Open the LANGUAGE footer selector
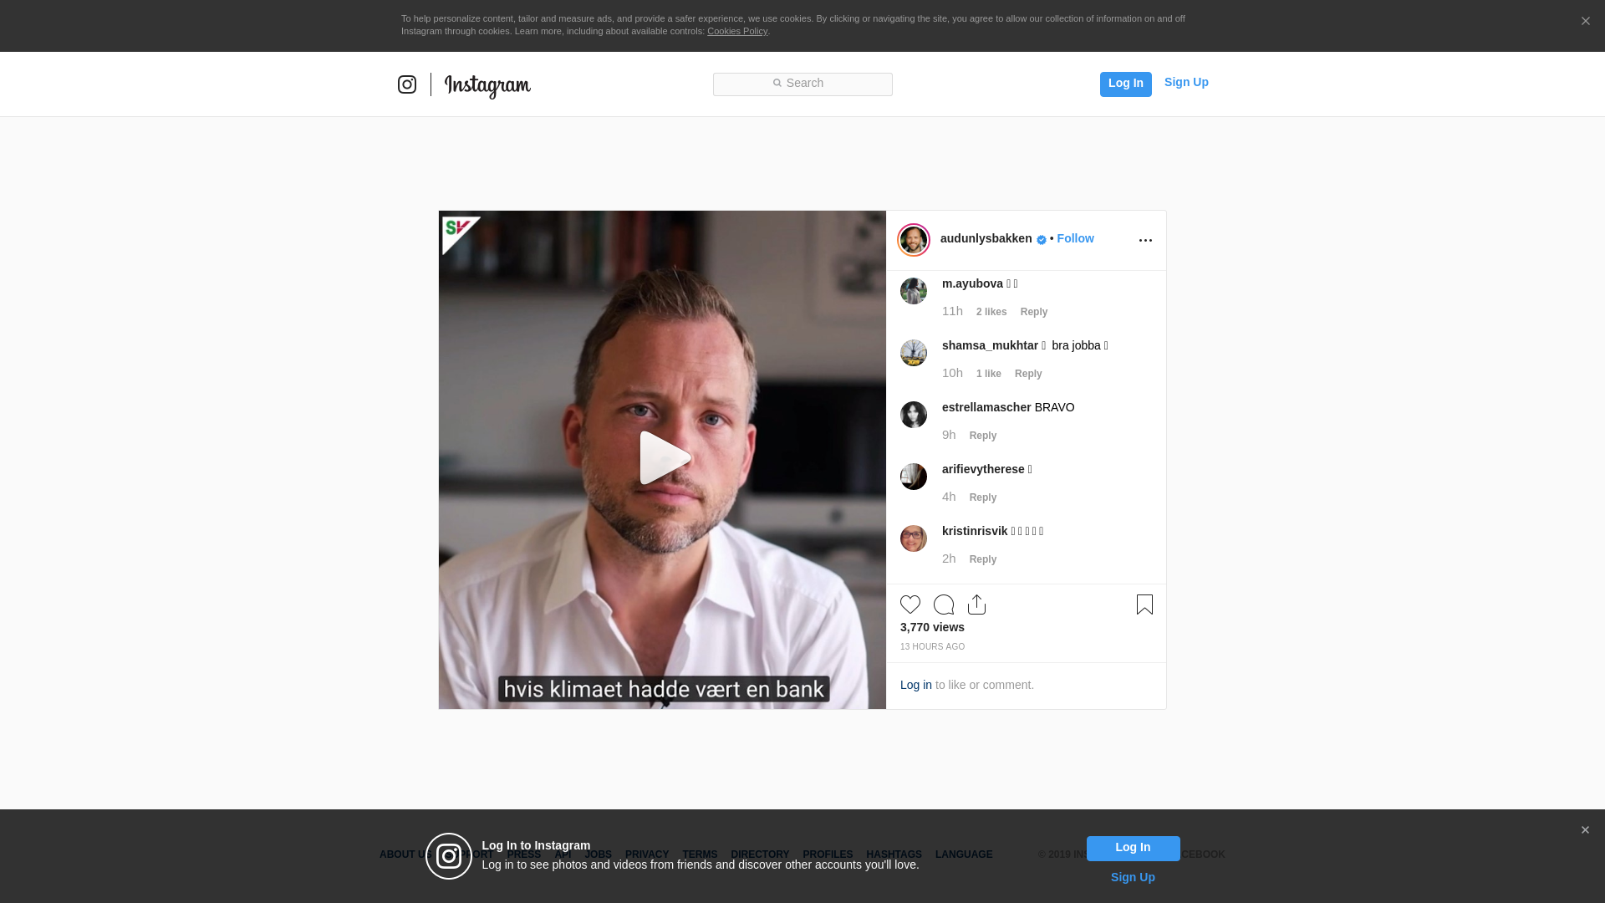The width and height of the screenshot is (1605, 903). point(963,855)
